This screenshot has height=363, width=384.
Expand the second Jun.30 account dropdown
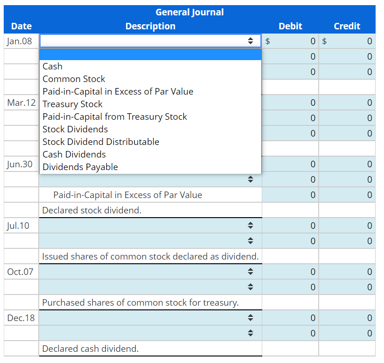pos(251,179)
